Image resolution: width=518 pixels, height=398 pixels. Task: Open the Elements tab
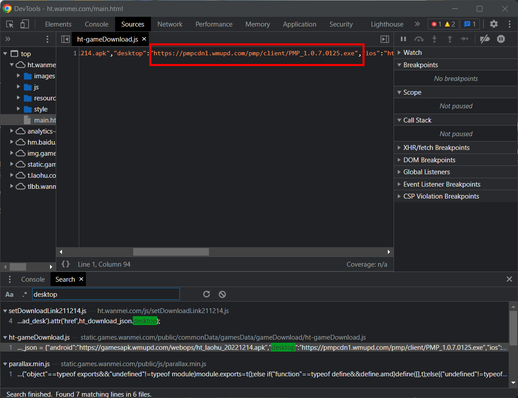click(58, 24)
